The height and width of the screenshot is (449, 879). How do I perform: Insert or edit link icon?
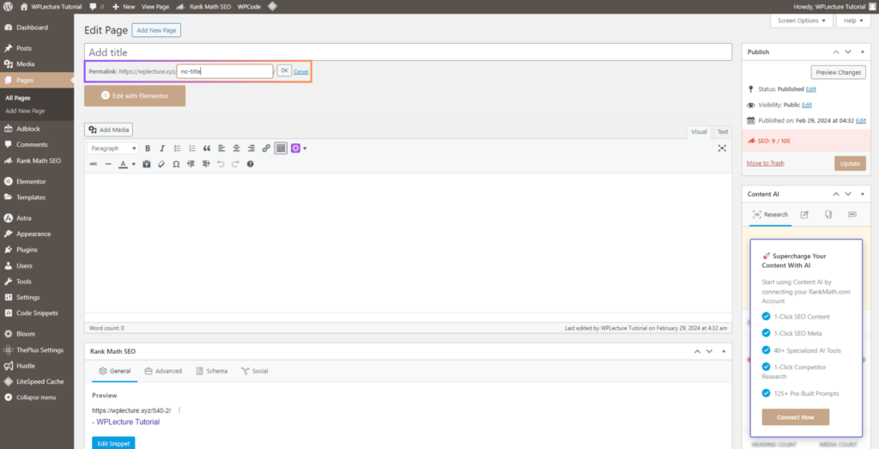[x=266, y=149]
